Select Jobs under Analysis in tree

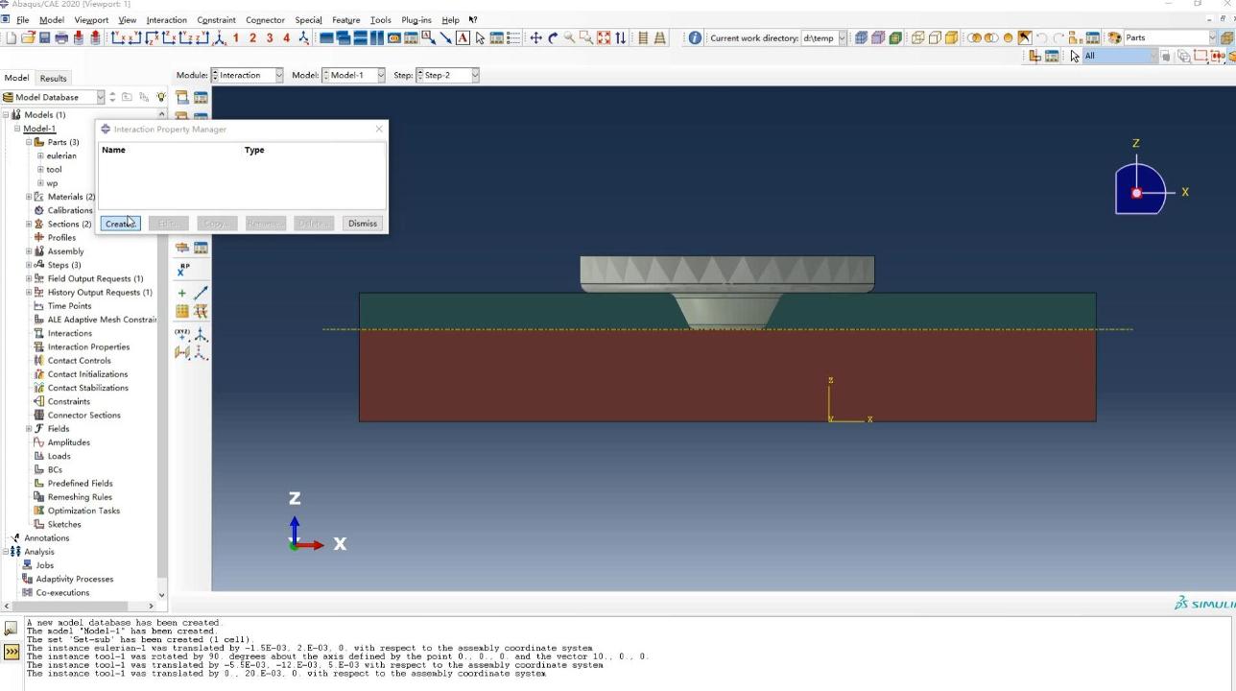[44, 565]
